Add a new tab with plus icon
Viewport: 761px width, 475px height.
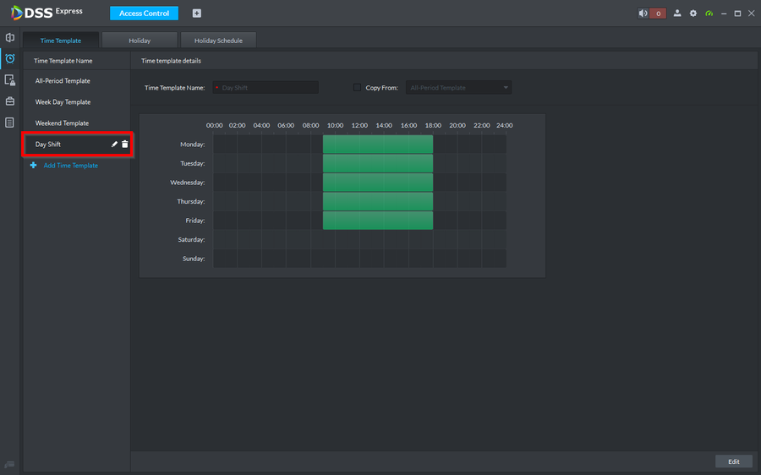pyautogui.click(x=197, y=14)
